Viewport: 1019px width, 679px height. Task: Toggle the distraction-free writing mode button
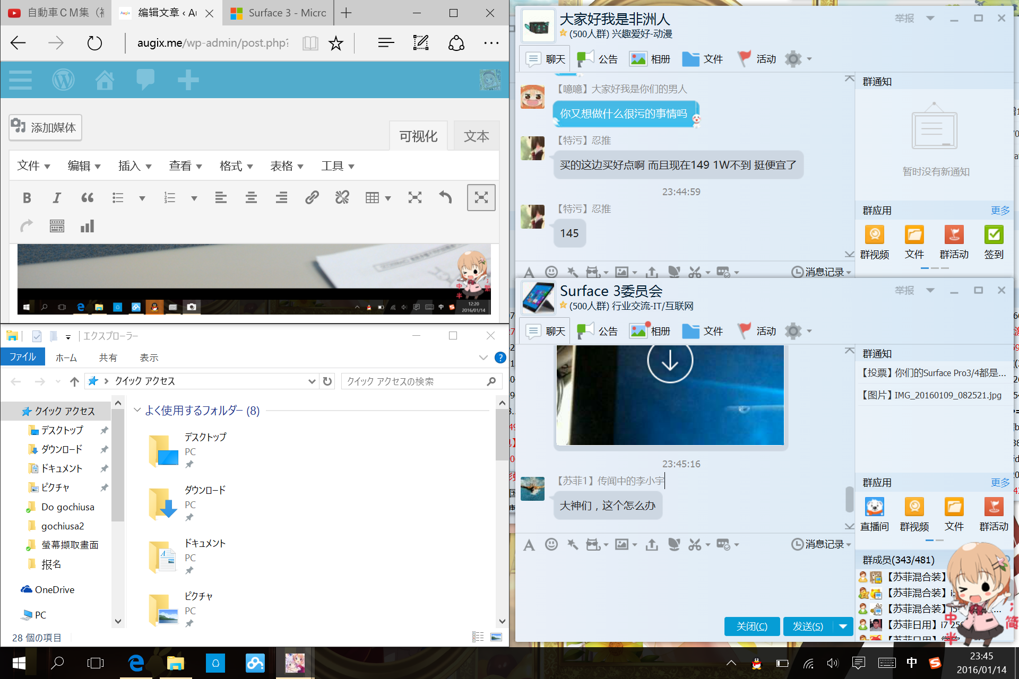click(x=481, y=198)
